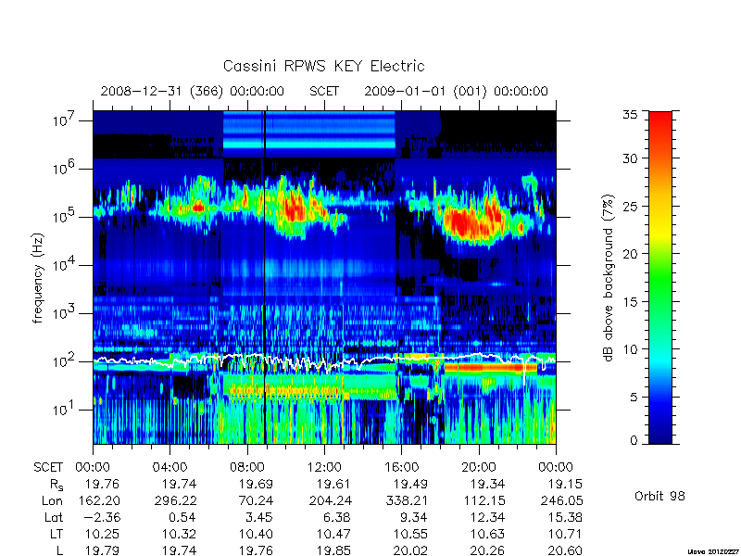This screenshot has width=741, height=556.
Task: Click the Lon value "204.24"
Action: [x=331, y=500]
